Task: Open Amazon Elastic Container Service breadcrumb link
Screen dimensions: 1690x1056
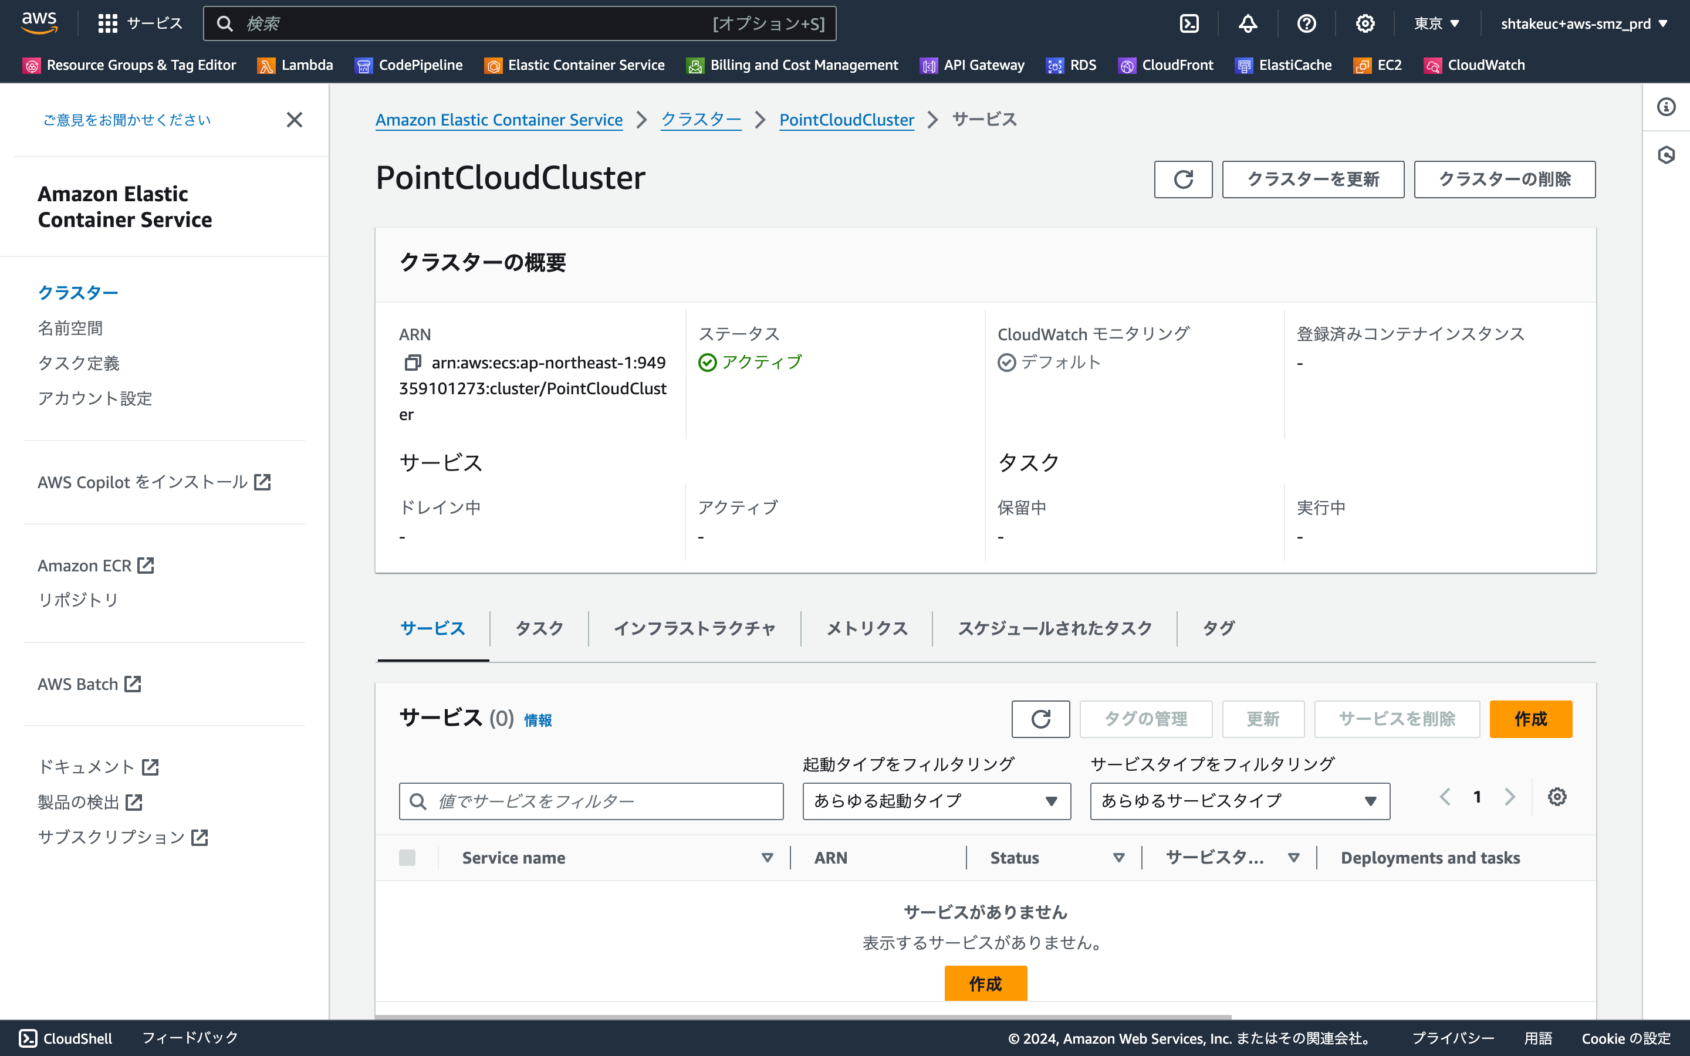Action: 499,120
